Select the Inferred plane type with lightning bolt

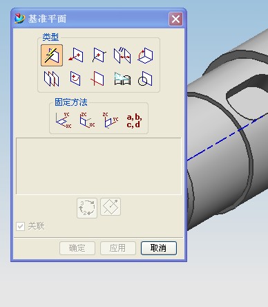pos(52,55)
